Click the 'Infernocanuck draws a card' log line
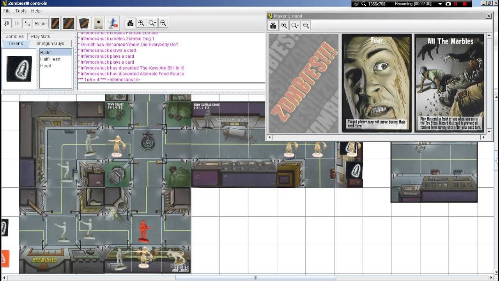Viewport: 499px width, 281px height. (107, 50)
